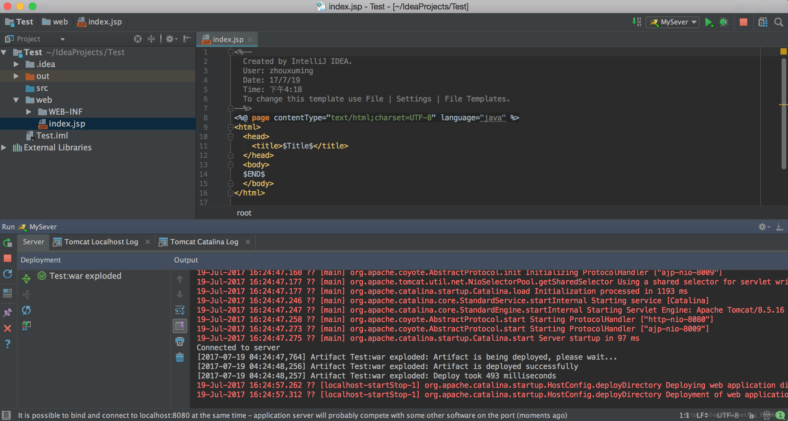This screenshot has width=788, height=421.
Task: Open the MySever run configuration dropdown
Action: [x=673, y=22]
